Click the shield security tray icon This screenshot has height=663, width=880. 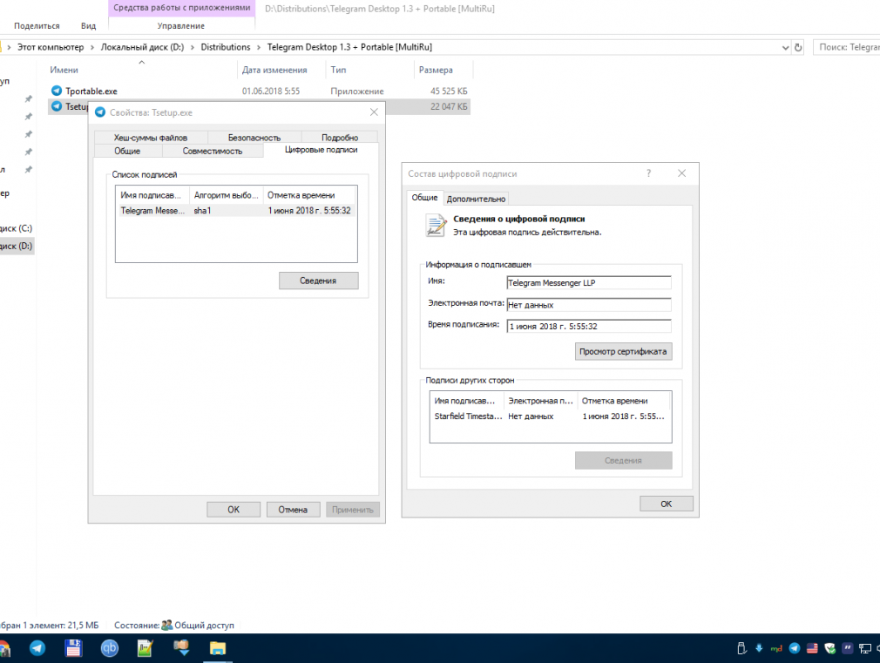[x=830, y=648]
